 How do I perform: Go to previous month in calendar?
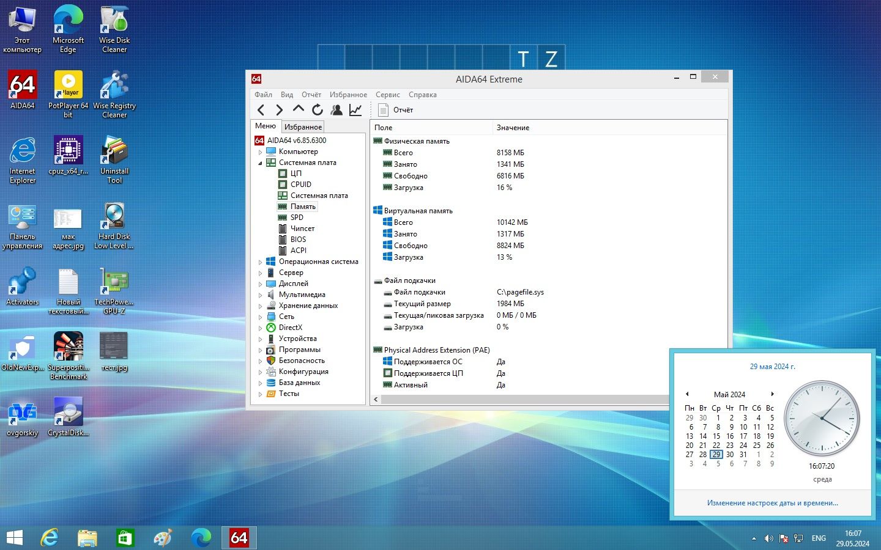point(687,394)
